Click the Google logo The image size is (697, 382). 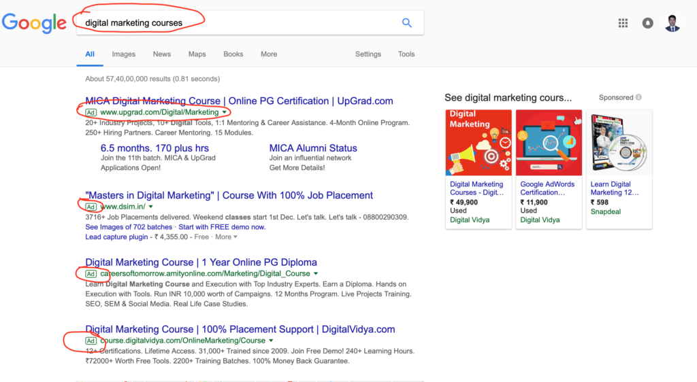point(34,22)
